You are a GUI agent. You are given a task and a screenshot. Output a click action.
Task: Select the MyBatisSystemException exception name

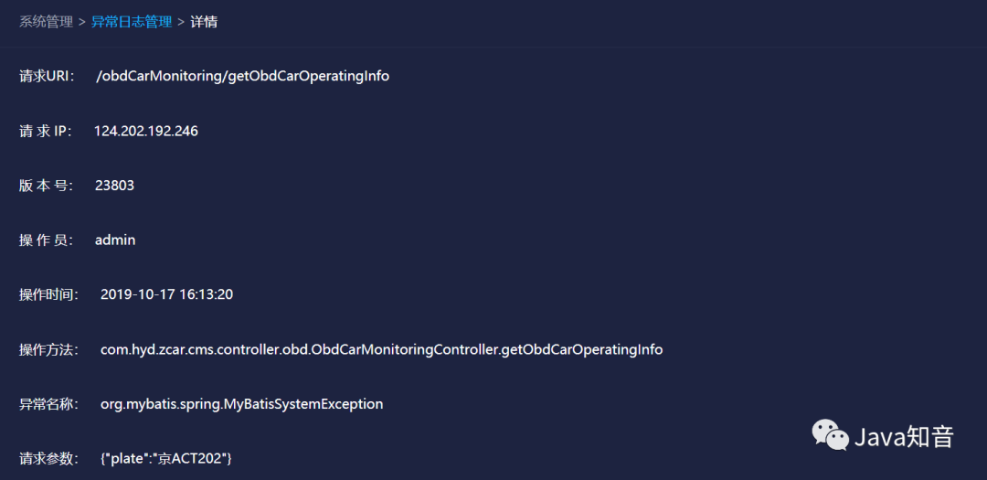[241, 404]
